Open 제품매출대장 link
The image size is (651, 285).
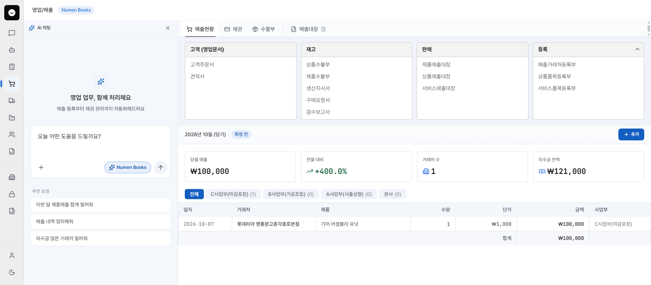[436, 65]
